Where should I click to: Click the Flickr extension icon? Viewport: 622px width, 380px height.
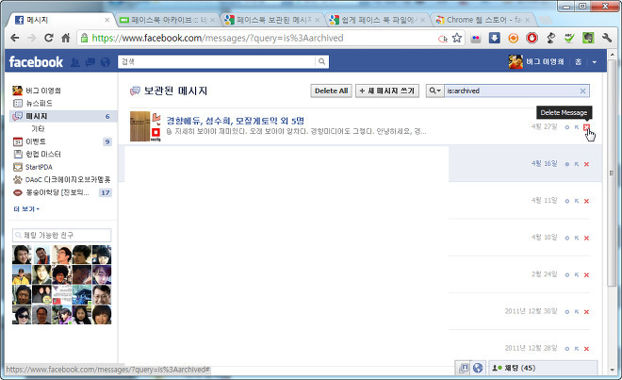tap(476, 38)
